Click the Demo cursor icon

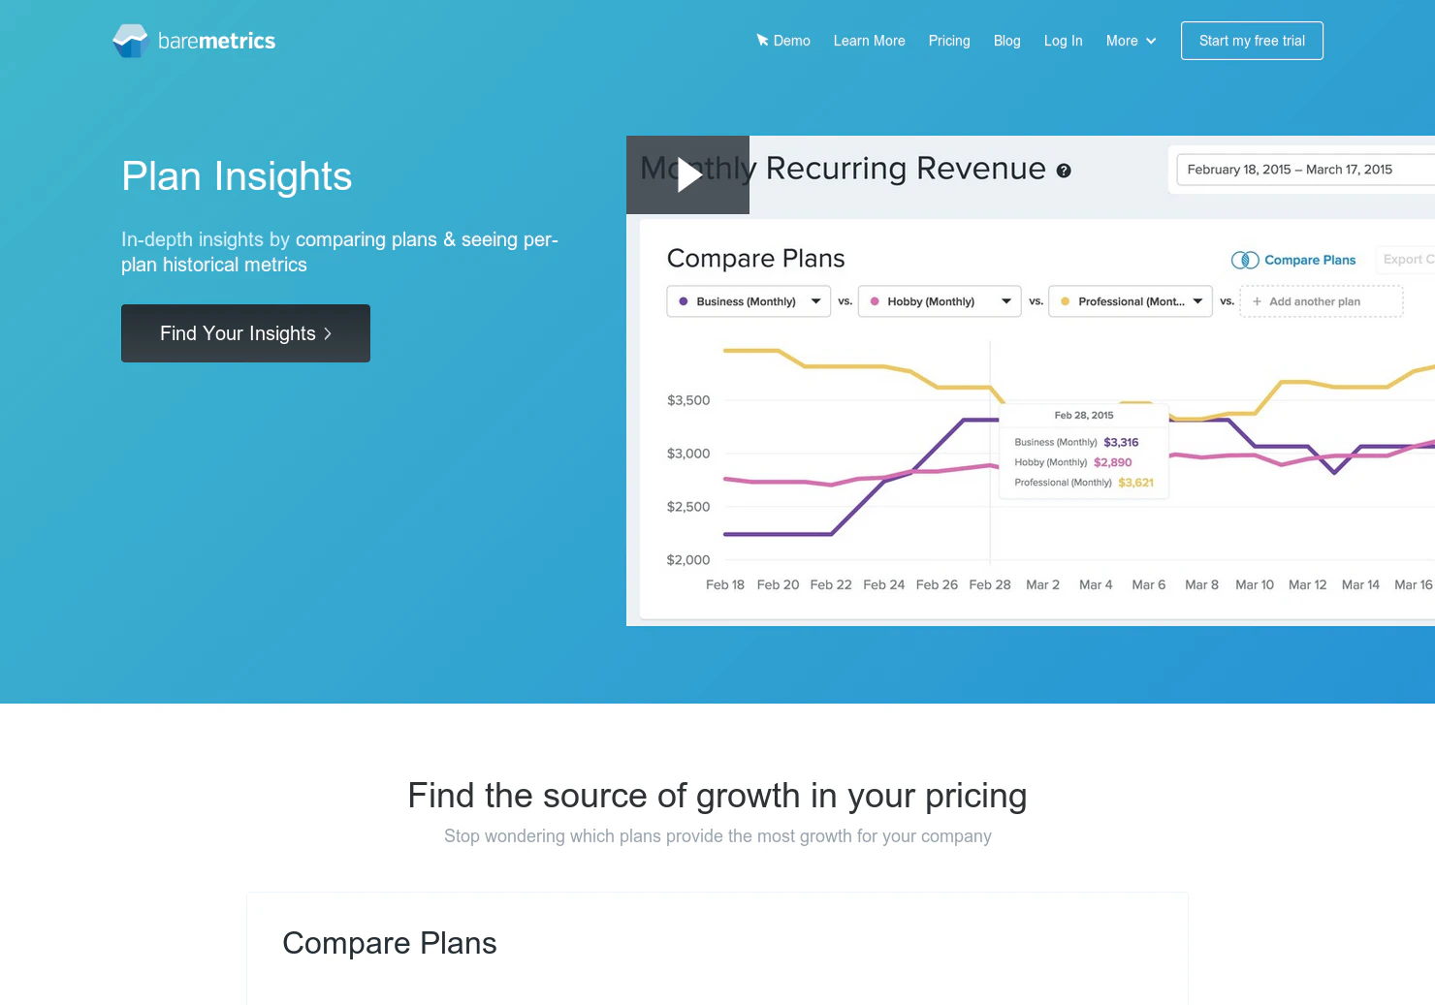point(762,41)
